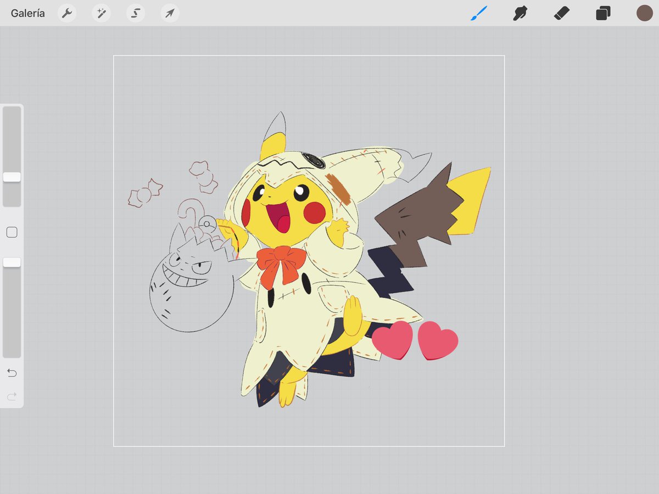
Task: Open the Actions wrench menu
Action: 67,13
